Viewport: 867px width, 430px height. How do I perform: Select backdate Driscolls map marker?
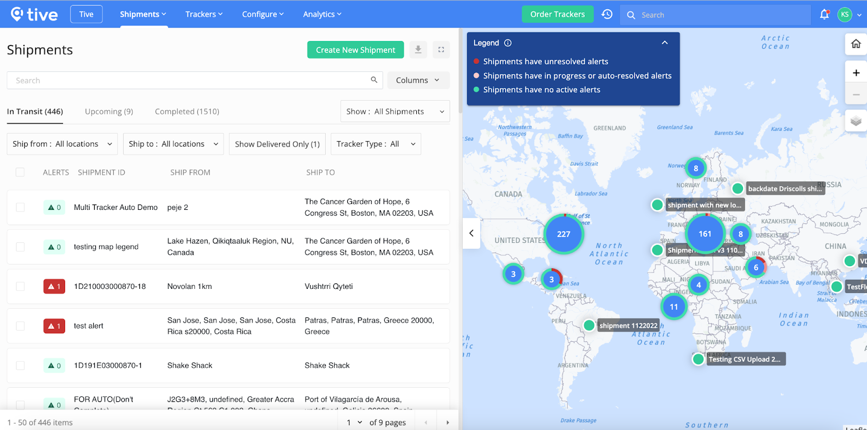click(x=737, y=188)
